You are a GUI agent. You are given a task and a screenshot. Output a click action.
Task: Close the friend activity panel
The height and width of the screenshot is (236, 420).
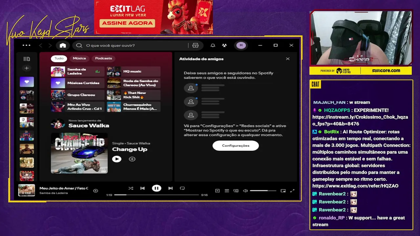288,59
